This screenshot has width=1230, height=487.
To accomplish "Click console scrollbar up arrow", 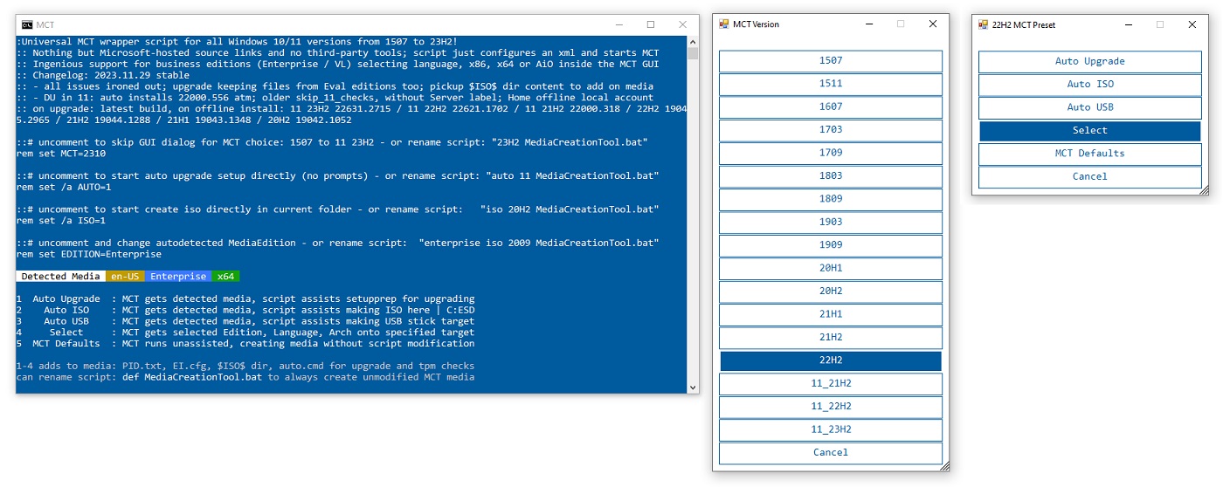I will click(693, 41).
